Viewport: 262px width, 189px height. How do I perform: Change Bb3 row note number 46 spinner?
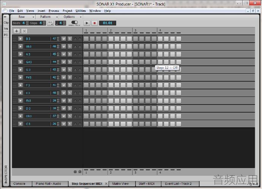pyautogui.click(x=58, y=46)
